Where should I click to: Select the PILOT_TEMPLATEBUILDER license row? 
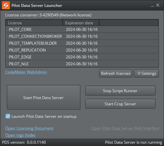(x=82, y=43)
